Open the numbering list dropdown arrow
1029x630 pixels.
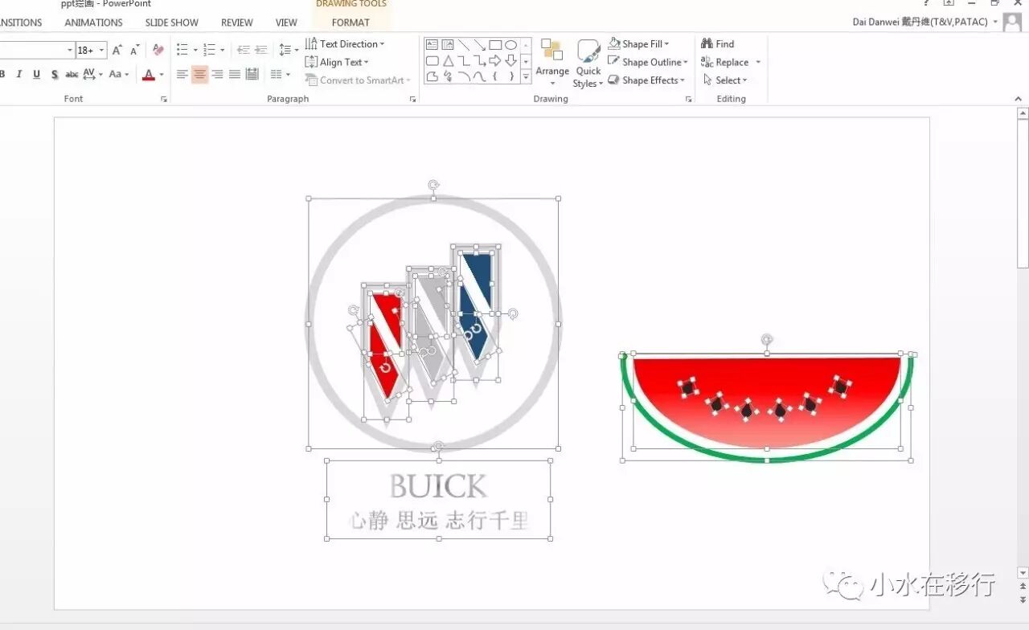(223, 51)
